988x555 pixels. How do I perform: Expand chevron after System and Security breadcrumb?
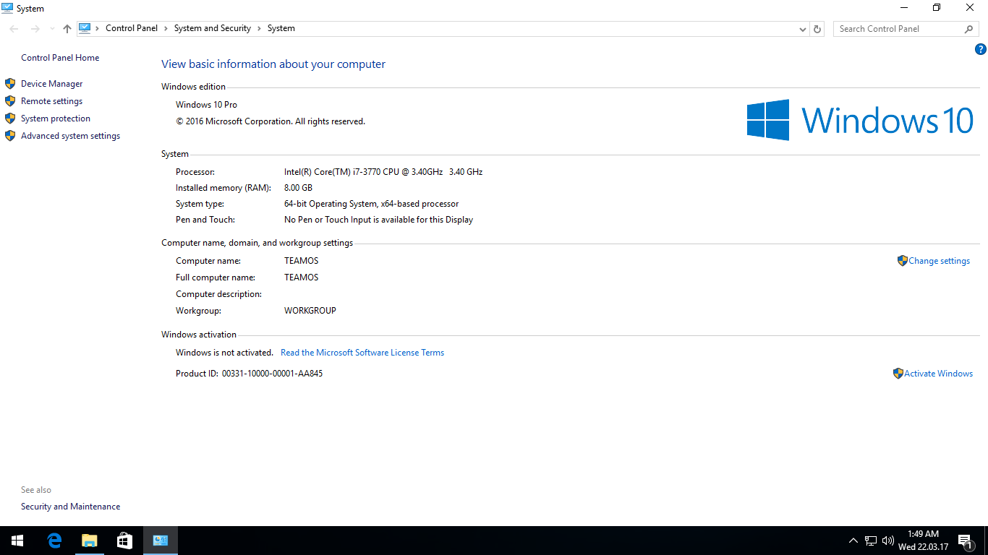tap(259, 28)
